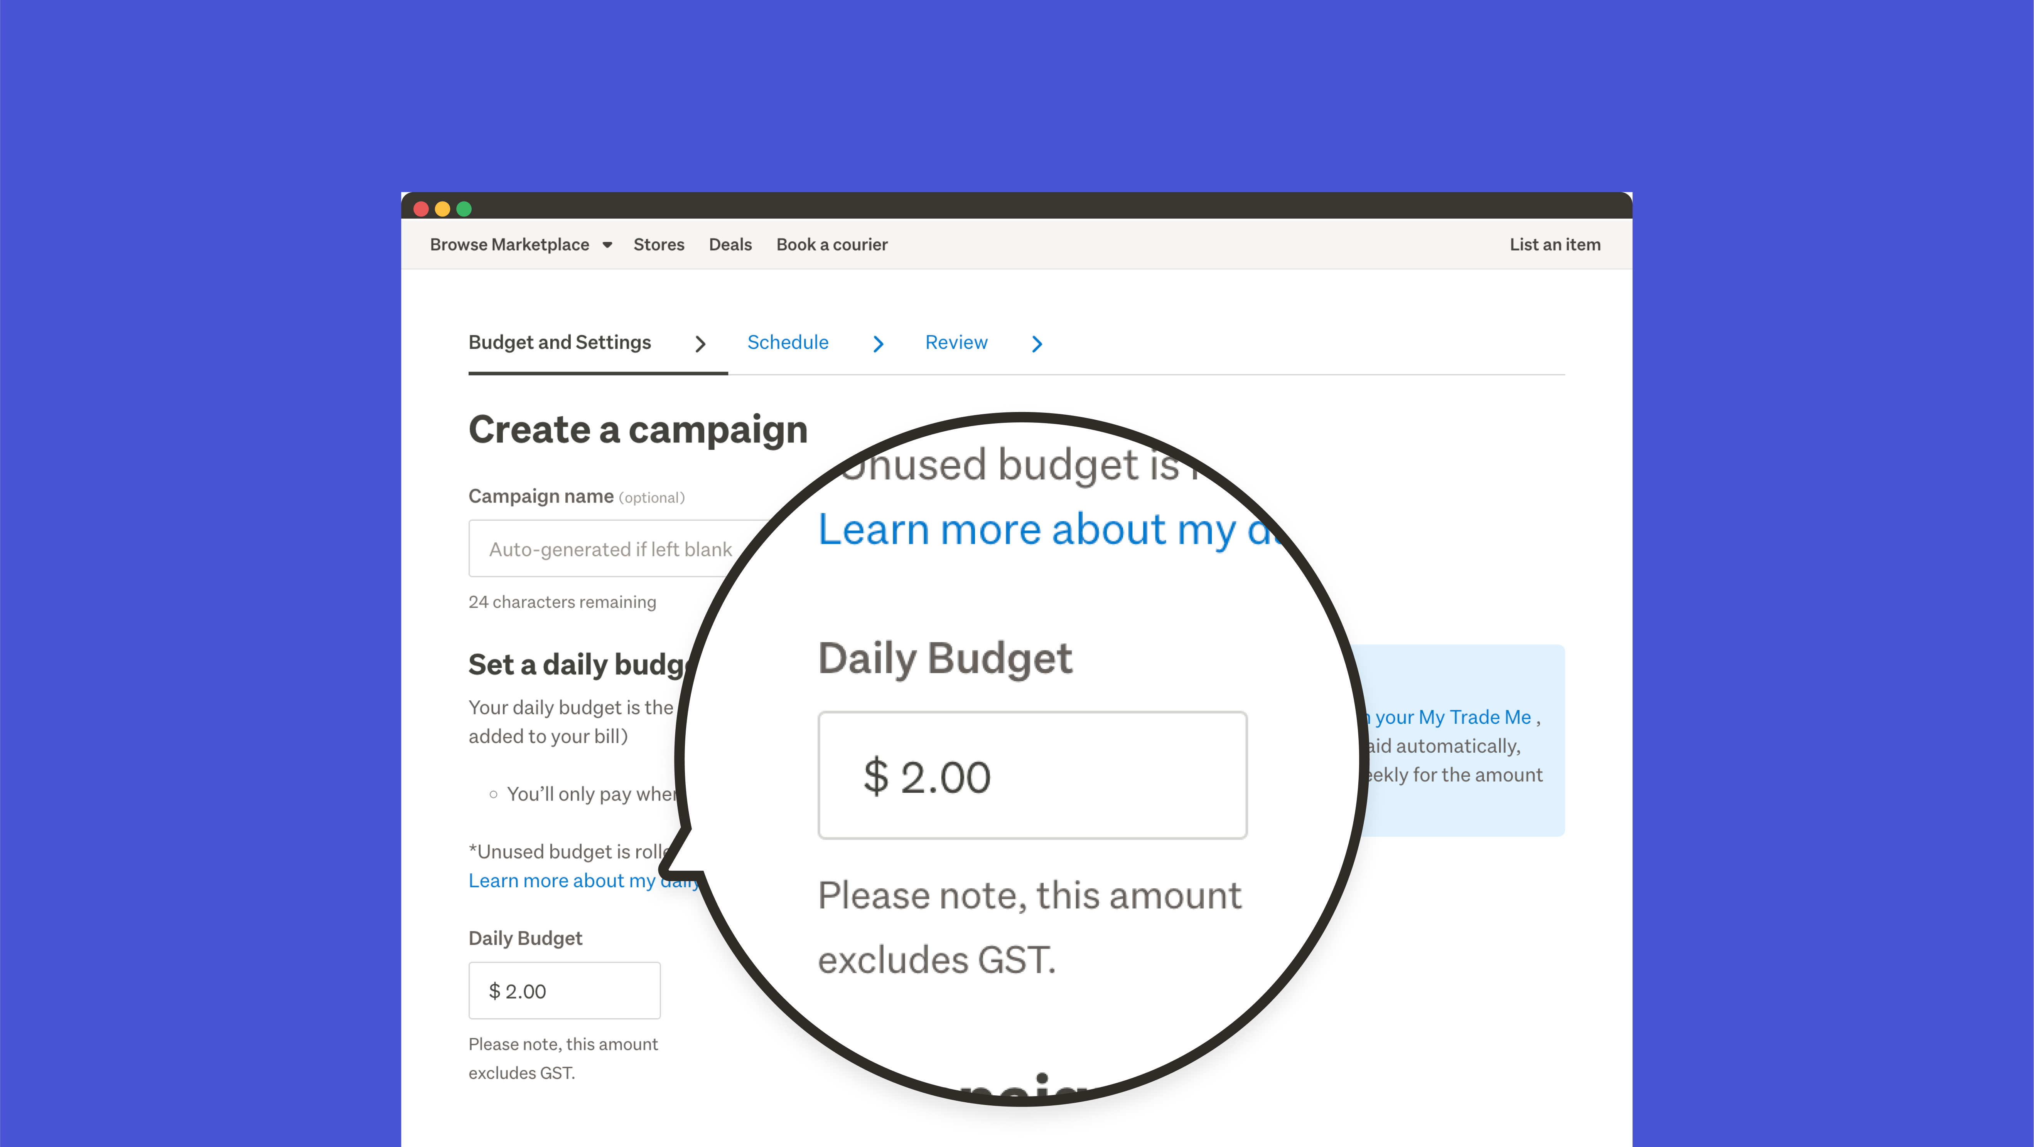Open the My Trade Me link
This screenshot has height=1147, width=2034.
(x=1453, y=717)
